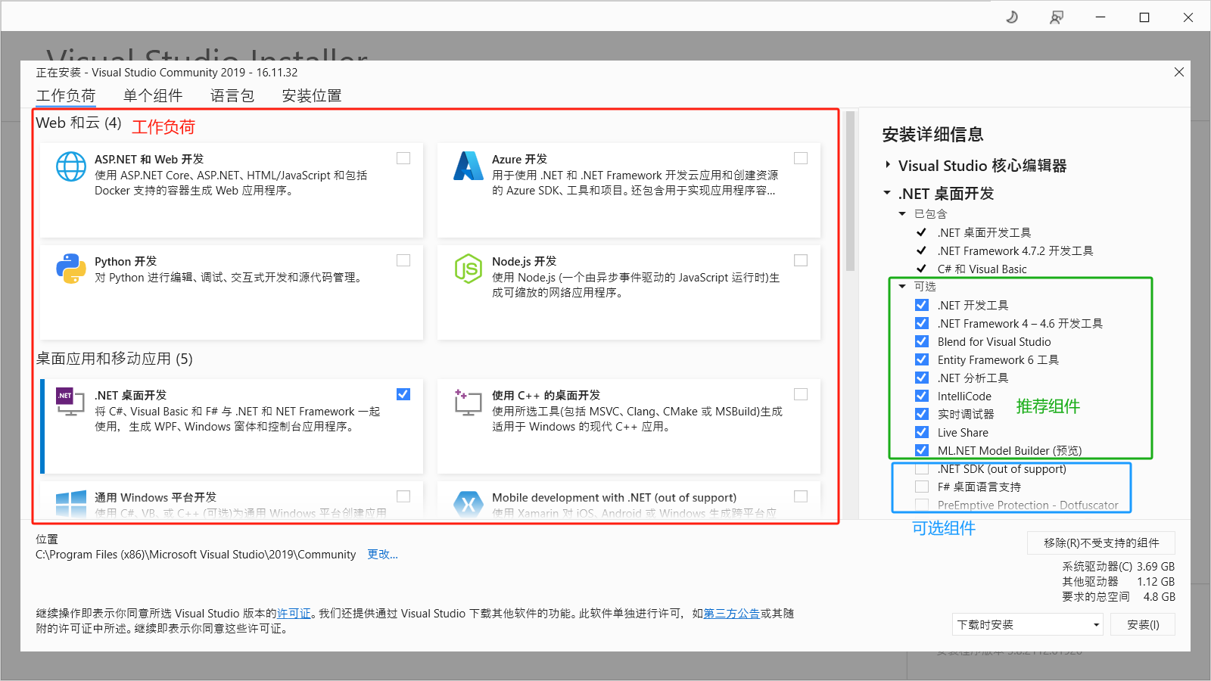Uncheck the .NET 开发工具 component
1211x681 pixels.
(x=922, y=305)
